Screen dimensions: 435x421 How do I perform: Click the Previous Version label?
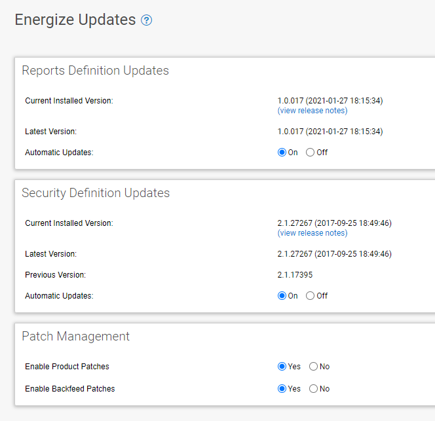(x=56, y=275)
